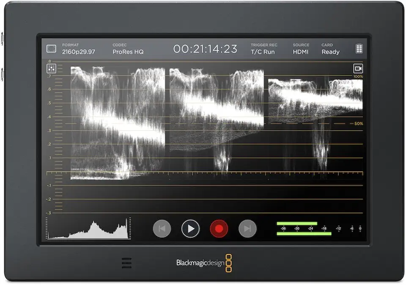The height and width of the screenshot is (285, 406).
Task: Tap the 100% waveform marker label
Action: [358, 77]
